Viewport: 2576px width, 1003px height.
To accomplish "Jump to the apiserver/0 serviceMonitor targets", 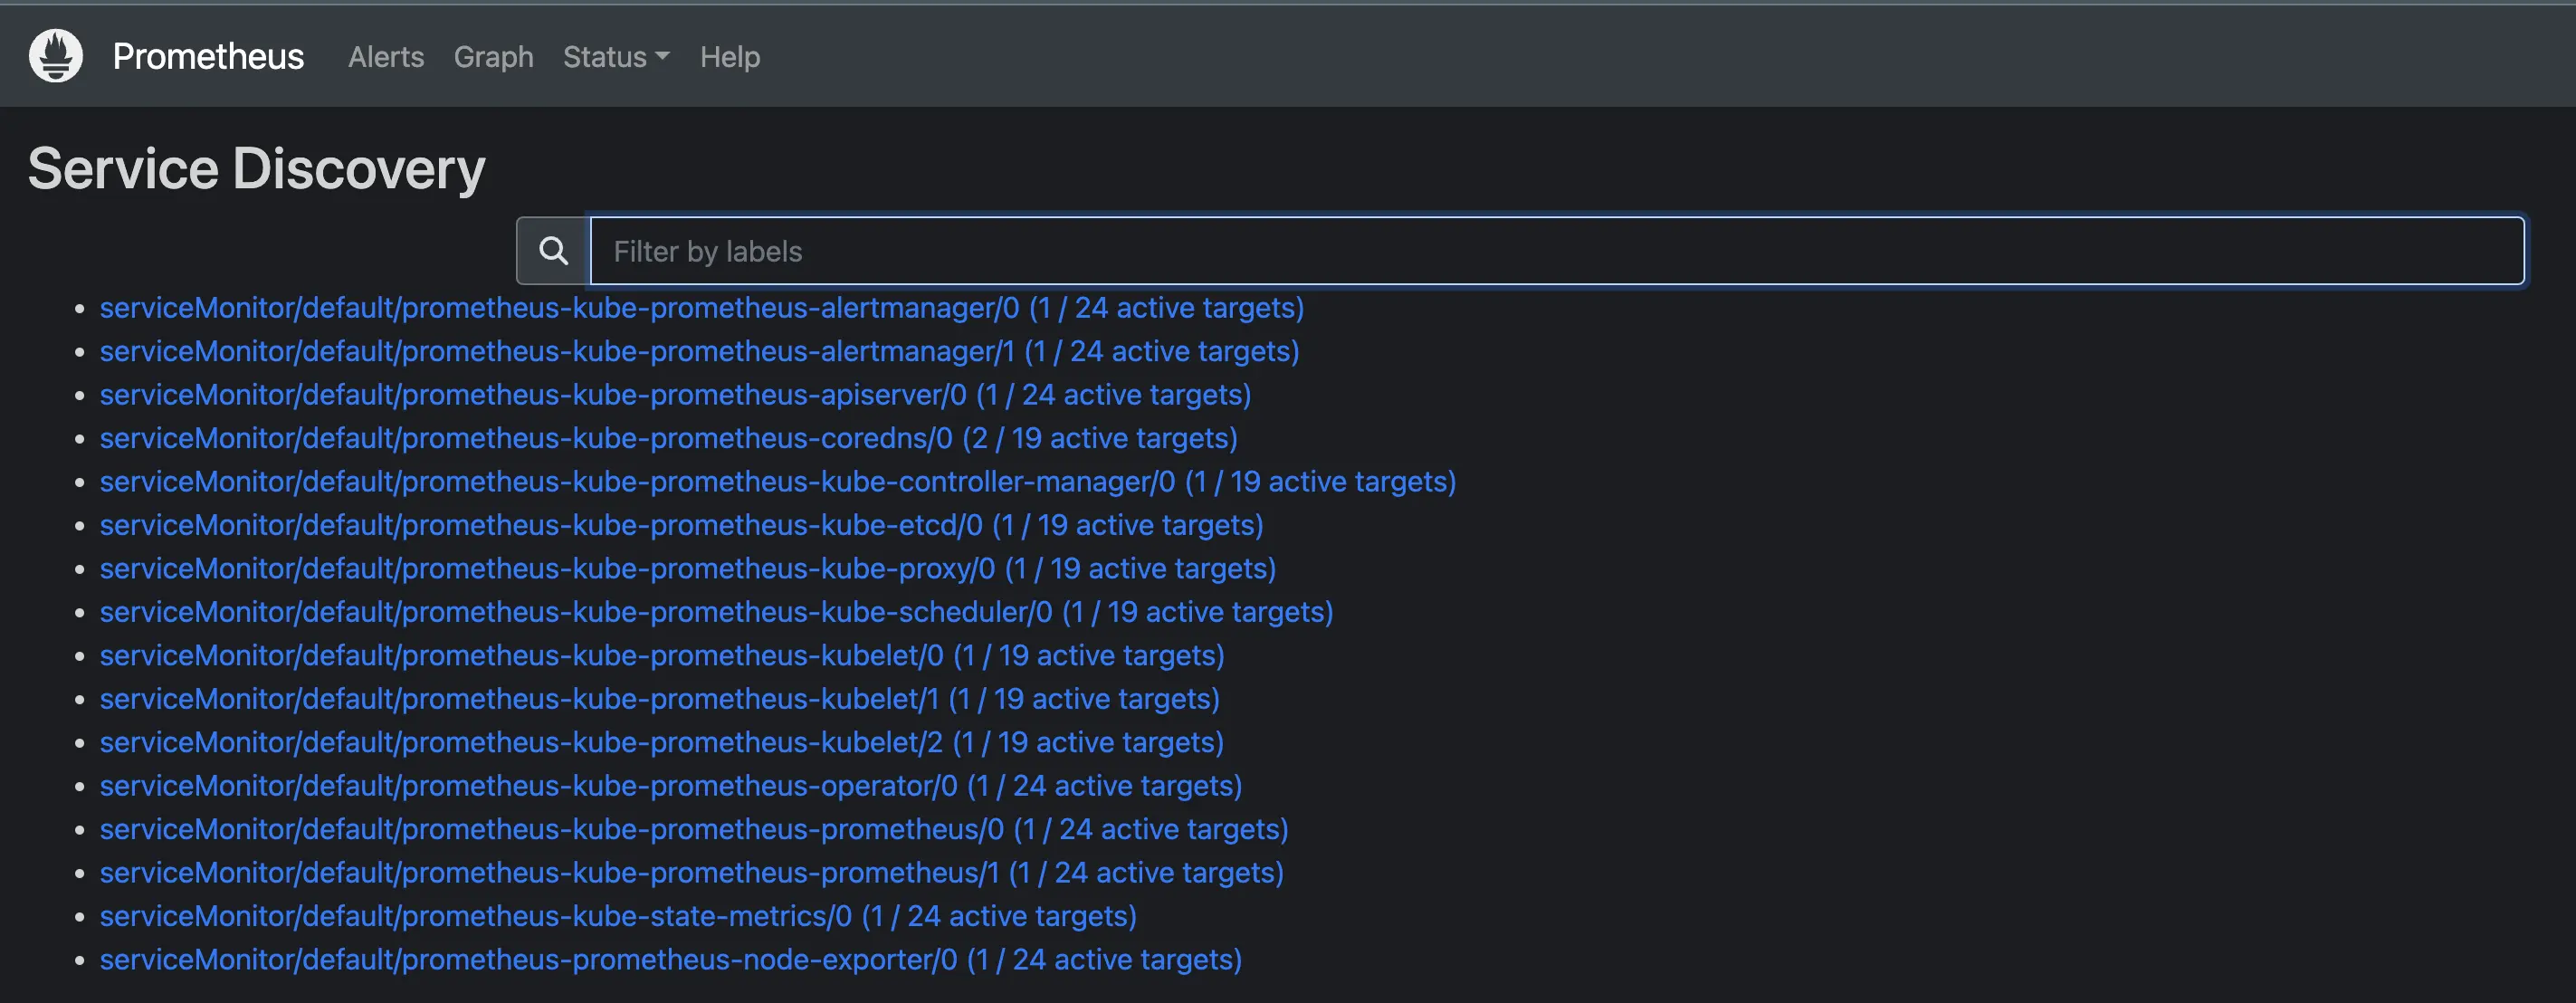I will [675, 395].
